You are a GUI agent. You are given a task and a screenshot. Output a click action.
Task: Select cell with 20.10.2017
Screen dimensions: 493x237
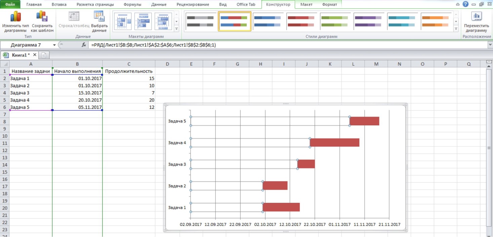(77, 100)
